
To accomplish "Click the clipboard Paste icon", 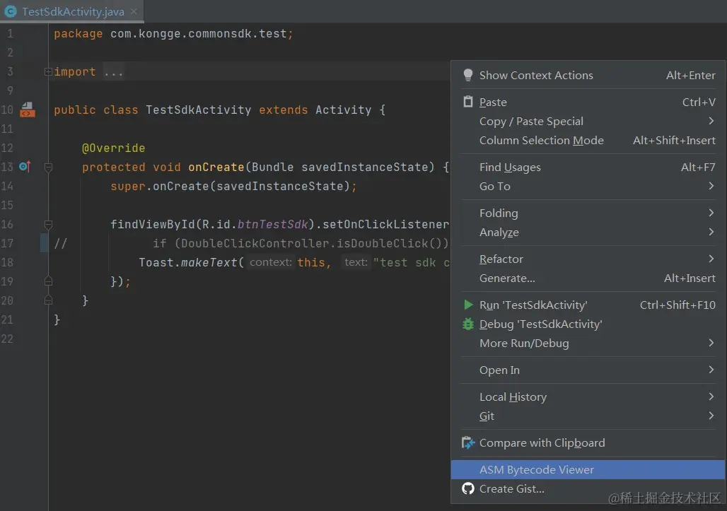I will pyautogui.click(x=468, y=102).
